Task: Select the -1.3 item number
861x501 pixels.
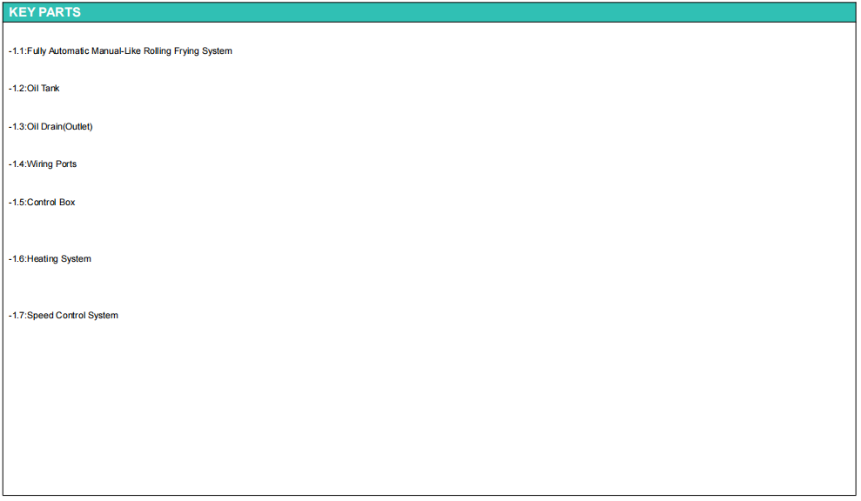Action: [x=17, y=127]
